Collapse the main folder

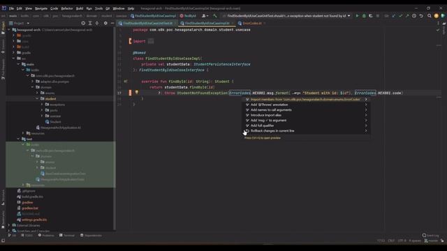pyautogui.click(x=18, y=64)
